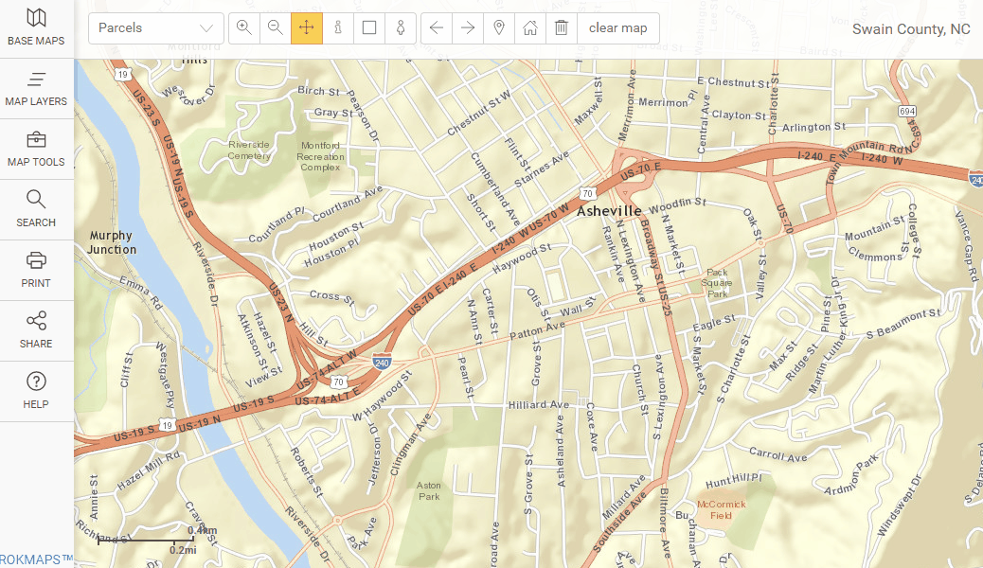This screenshot has height=568, width=983.
Task: Click the Print sidebar option
Action: click(36, 271)
